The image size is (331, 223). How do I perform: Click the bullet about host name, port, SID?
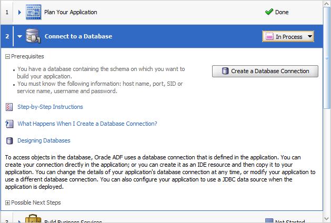(99, 87)
